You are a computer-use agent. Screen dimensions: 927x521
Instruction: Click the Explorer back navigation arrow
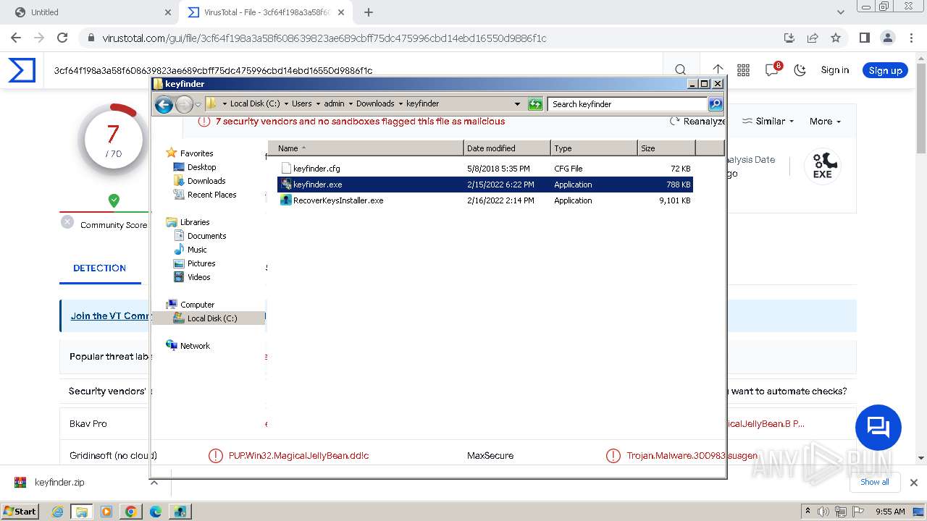coord(164,104)
